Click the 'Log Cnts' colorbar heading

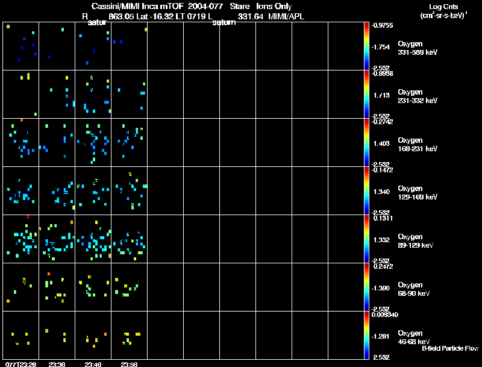tap(443, 7)
